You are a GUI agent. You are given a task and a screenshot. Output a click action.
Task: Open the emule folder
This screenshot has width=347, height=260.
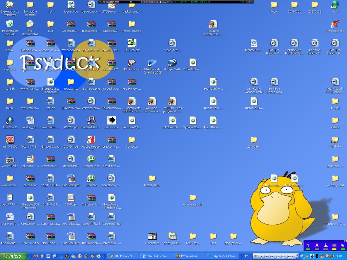pos(10,45)
